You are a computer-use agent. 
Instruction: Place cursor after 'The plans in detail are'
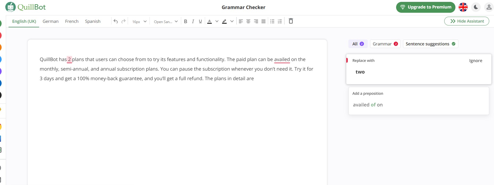[x=254, y=79]
